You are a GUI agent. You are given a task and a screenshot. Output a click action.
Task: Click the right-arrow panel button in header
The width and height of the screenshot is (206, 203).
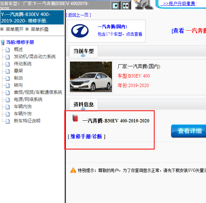point(115,5)
